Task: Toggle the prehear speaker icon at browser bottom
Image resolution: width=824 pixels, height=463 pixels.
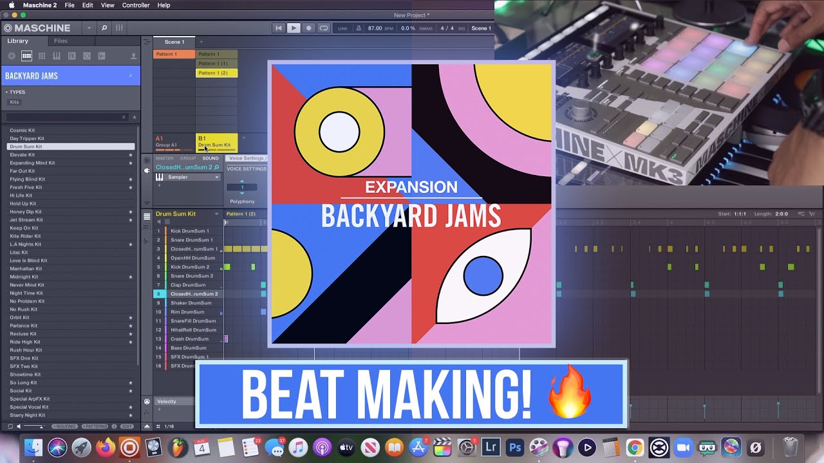Action: coord(18,426)
